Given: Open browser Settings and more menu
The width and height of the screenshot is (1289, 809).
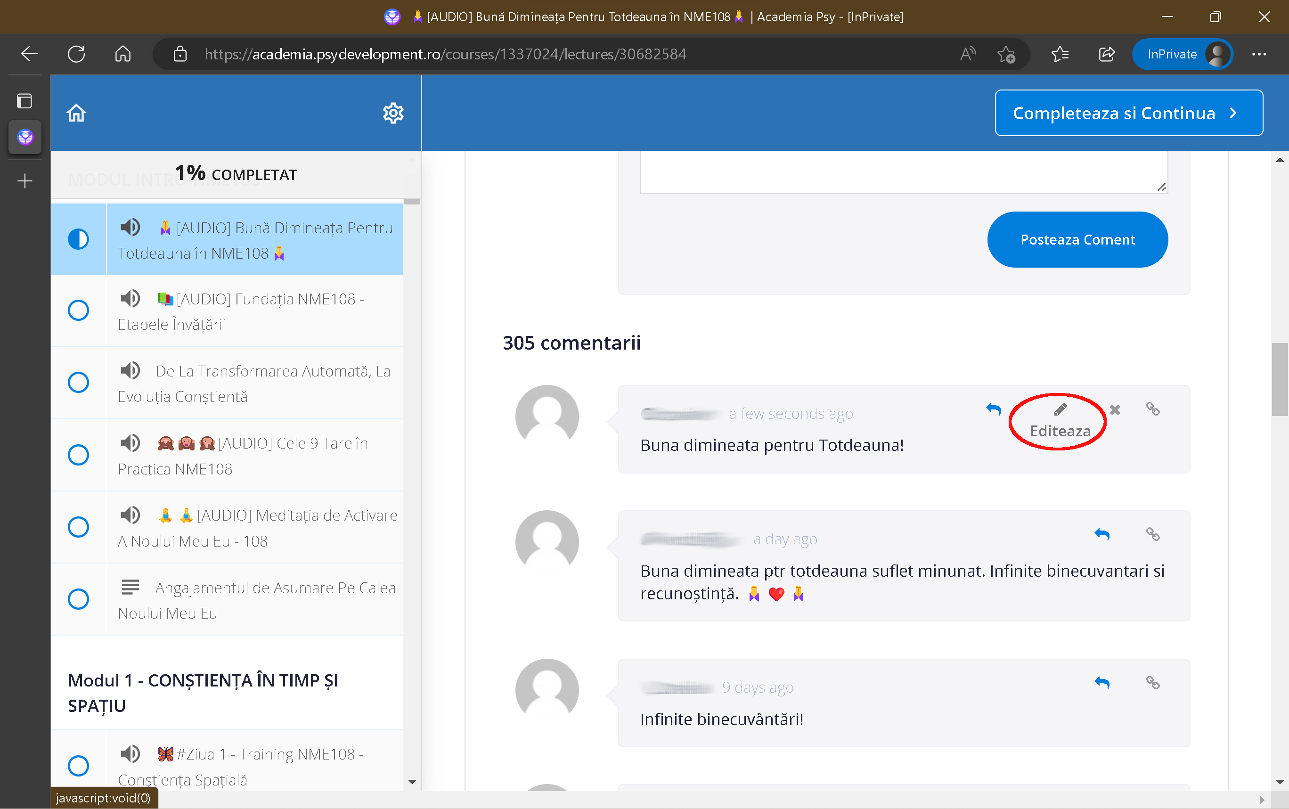Looking at the screenshot, I should 1259,54.
